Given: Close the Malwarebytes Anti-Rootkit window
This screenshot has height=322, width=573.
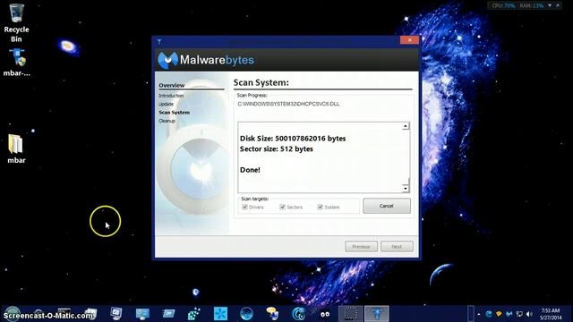Looking at the screenshot, I should click(x=409, y=39).
